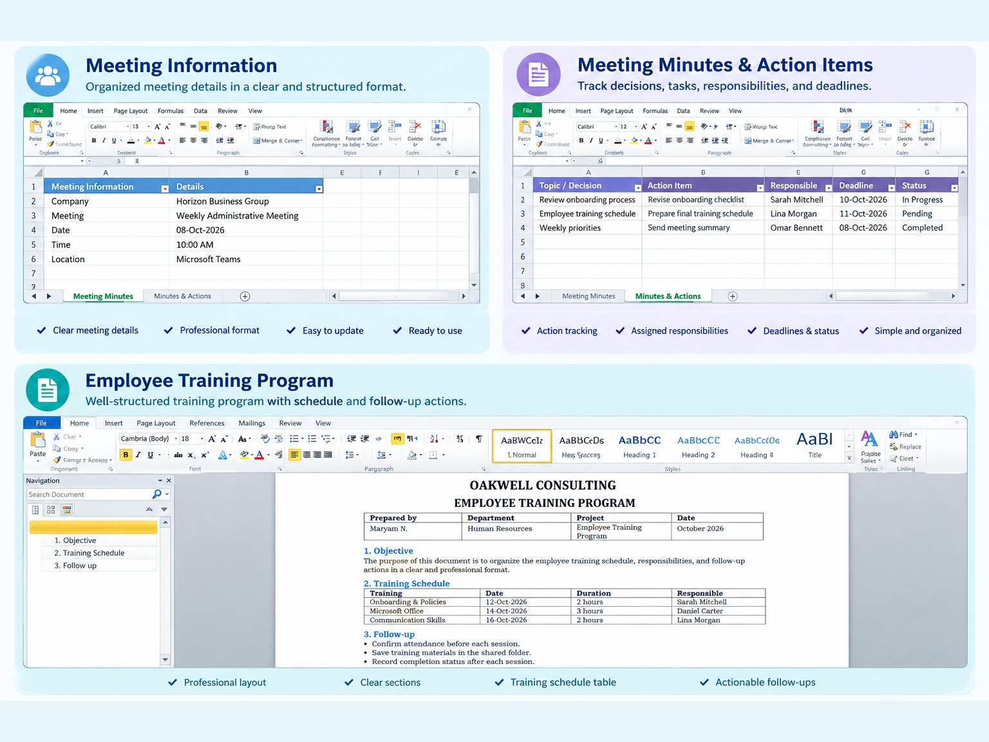Click the Numbering list icon in Word
Screen dimensions: 989x742
pos(312,439)
